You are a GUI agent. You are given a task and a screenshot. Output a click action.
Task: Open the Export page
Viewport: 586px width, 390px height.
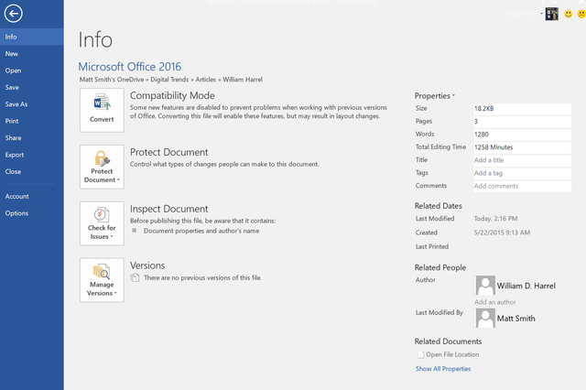tap(32, 155)
